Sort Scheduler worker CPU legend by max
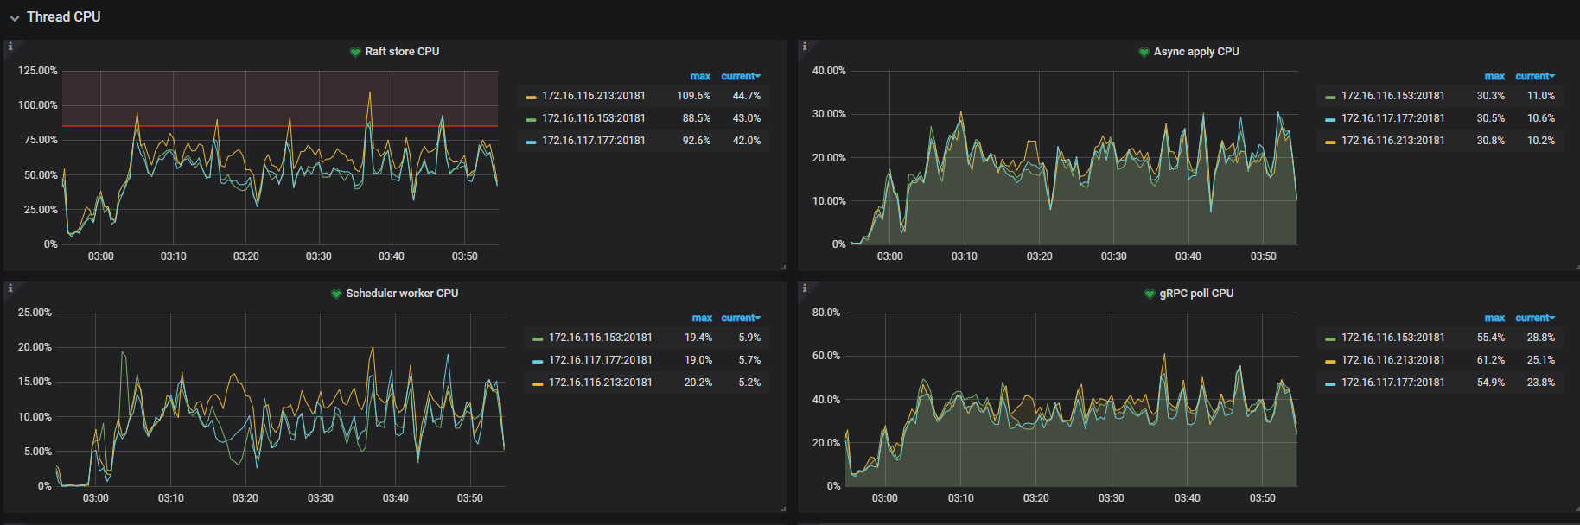Viewport: 1580px width, 525px height. coord(701,319)
